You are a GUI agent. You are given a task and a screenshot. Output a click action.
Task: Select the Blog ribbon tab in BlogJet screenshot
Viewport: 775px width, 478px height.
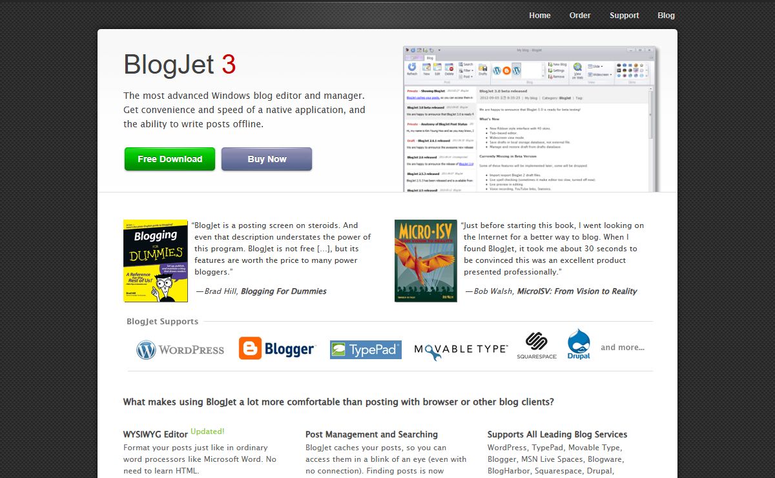[x=429, y=57]
